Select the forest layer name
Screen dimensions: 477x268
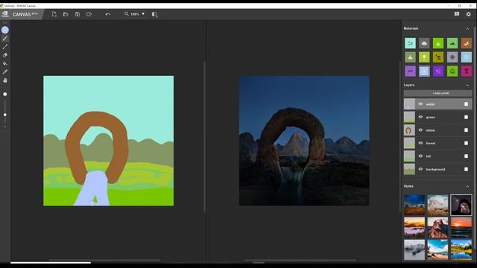coord(431,144)
